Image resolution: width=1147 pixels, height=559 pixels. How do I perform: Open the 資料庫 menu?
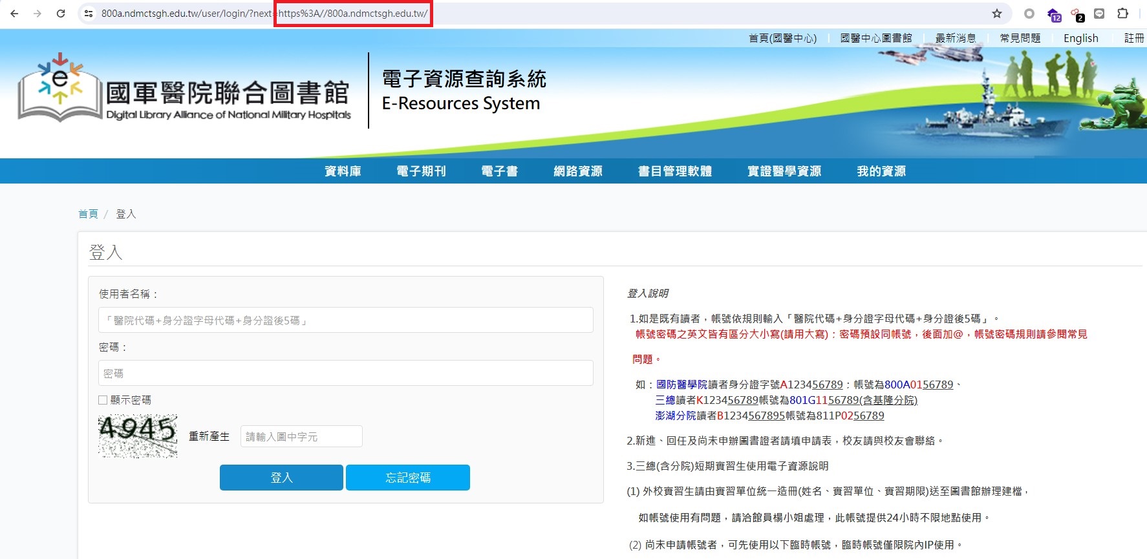click(343, 171)
